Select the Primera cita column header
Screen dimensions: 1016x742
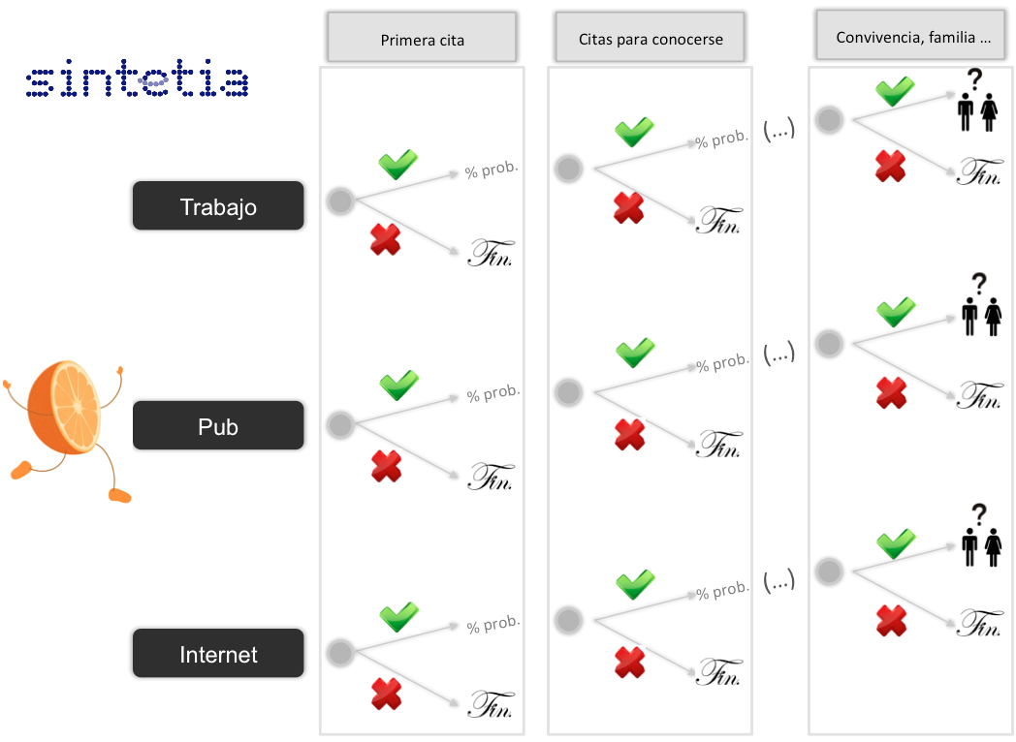[422, 38]
